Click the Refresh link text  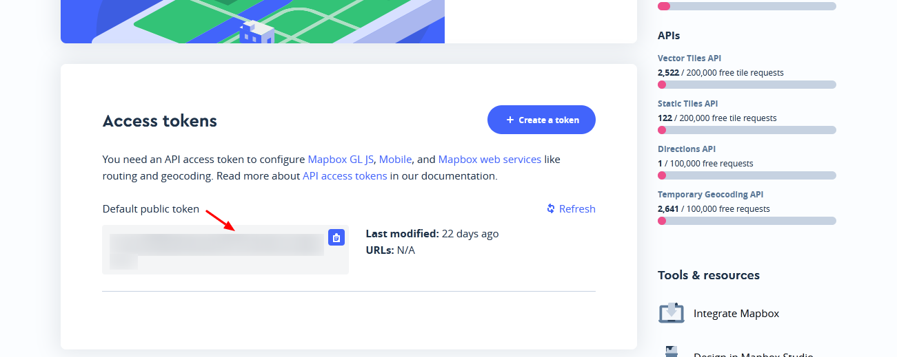(577, 208)
